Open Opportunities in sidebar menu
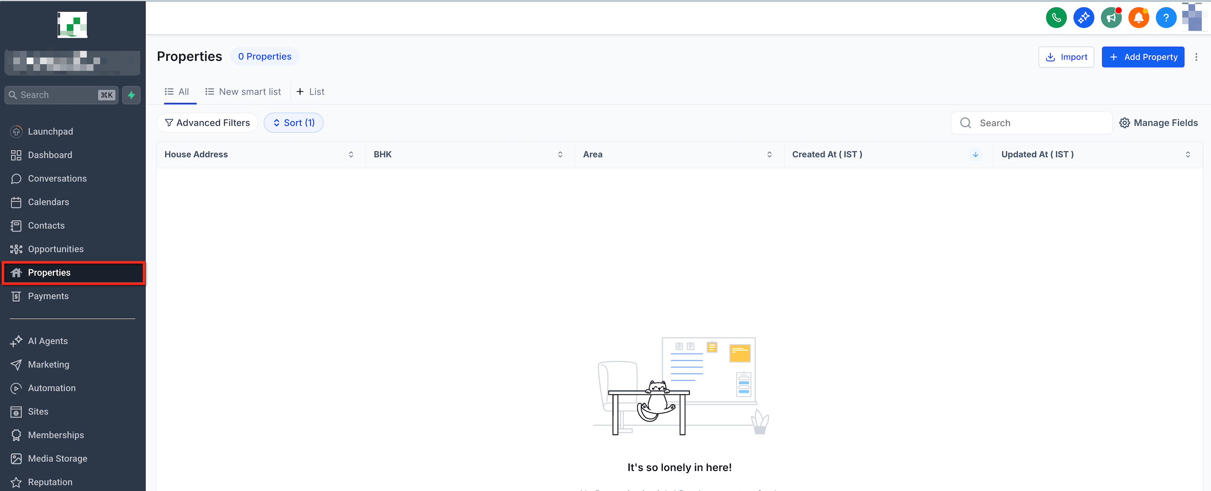 pos(56,249)
